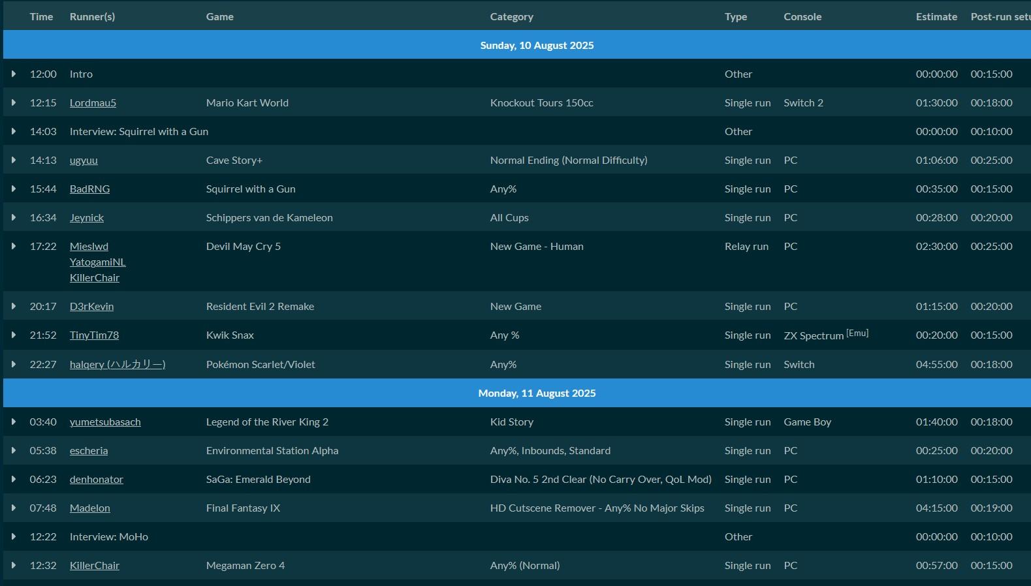Image resolution: width=1031 pixels, height=586 pixels.
Task: Click the Devil May Cry 5 game title
Action: tap(244, 246)
